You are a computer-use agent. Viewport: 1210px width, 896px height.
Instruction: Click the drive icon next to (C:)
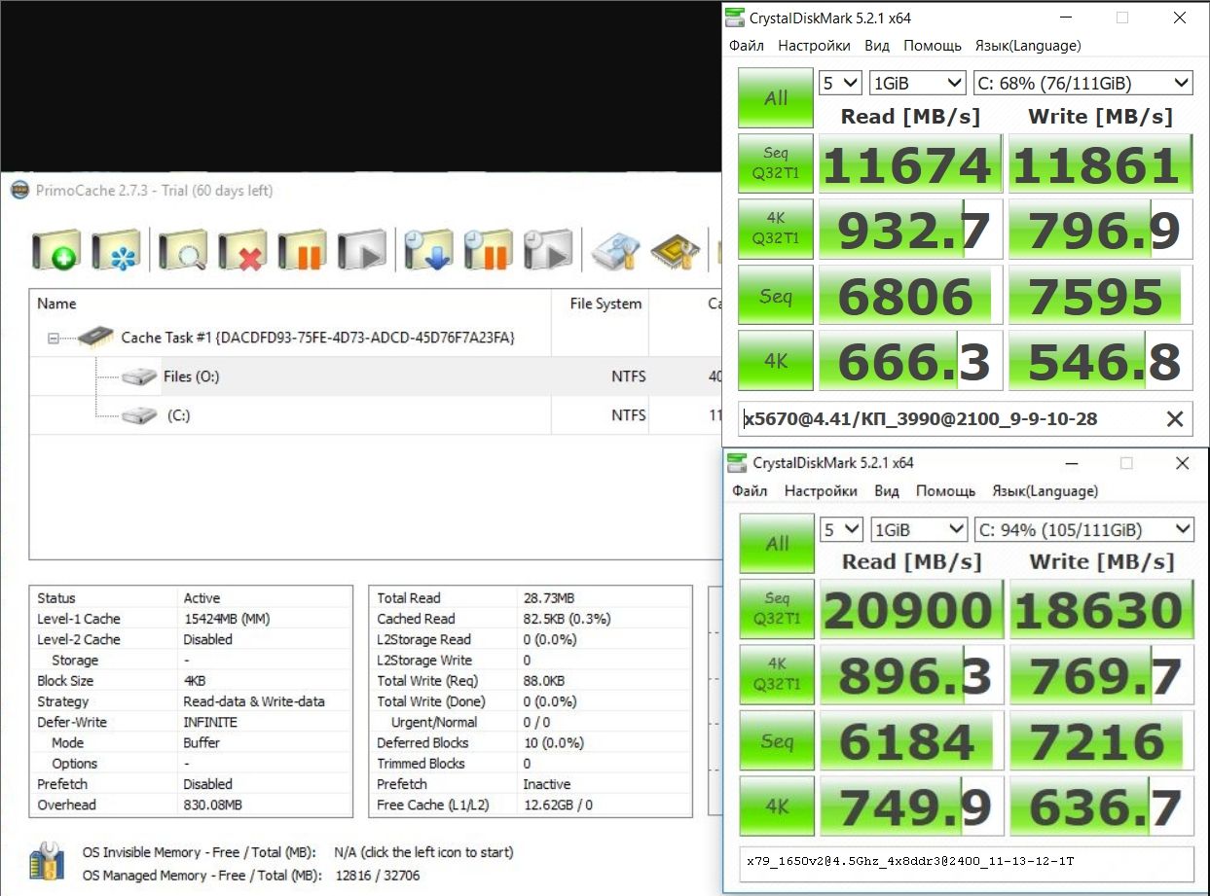(x=139, y=415)
